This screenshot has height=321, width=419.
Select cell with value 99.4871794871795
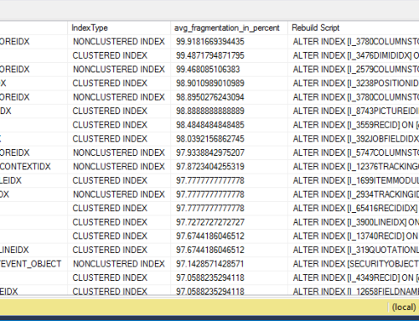[x=229, y=55]
